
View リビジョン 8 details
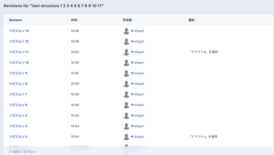(18, 84)
